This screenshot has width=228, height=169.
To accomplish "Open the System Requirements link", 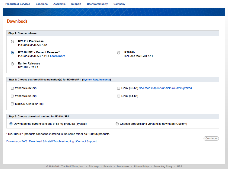I will pos(96,80).
